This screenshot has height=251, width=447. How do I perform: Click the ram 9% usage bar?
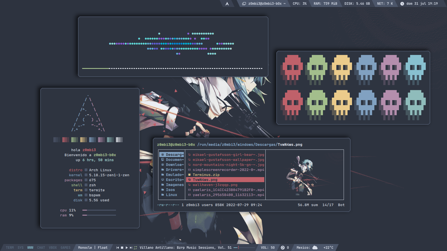point(99,215)
